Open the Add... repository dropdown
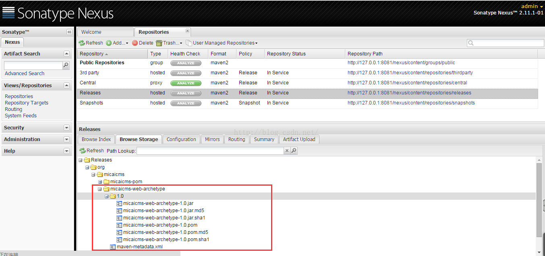This screenshot has width=545, height=256. [117, 43]
